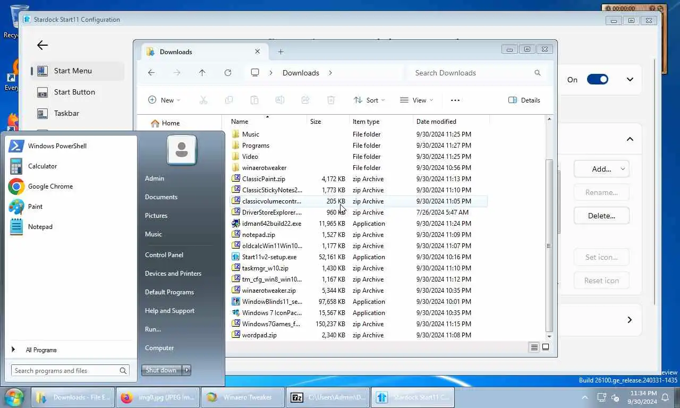This screenshot has height=408, width=680.
Task: Open the View dropdown menu
Action: (416, 100)
